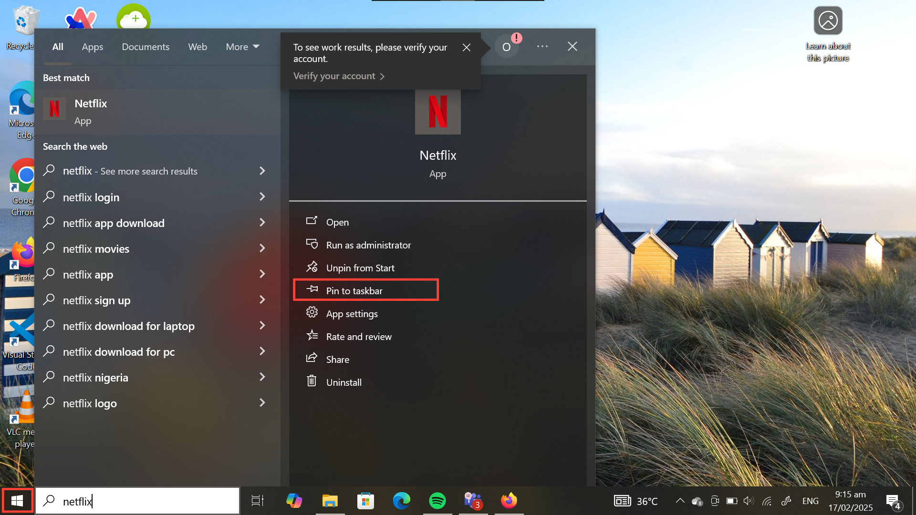Open the notification center icon
916x515 pixels.
(893, 501)
